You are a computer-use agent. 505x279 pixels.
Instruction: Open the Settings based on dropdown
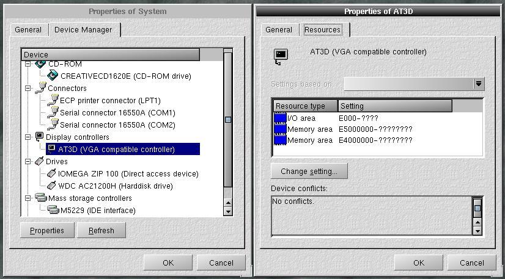pyautogui.click(x=479, y=84)
